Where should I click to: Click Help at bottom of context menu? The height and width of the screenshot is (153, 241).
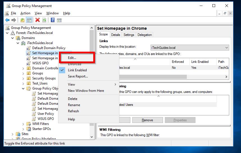coord(89,119)
